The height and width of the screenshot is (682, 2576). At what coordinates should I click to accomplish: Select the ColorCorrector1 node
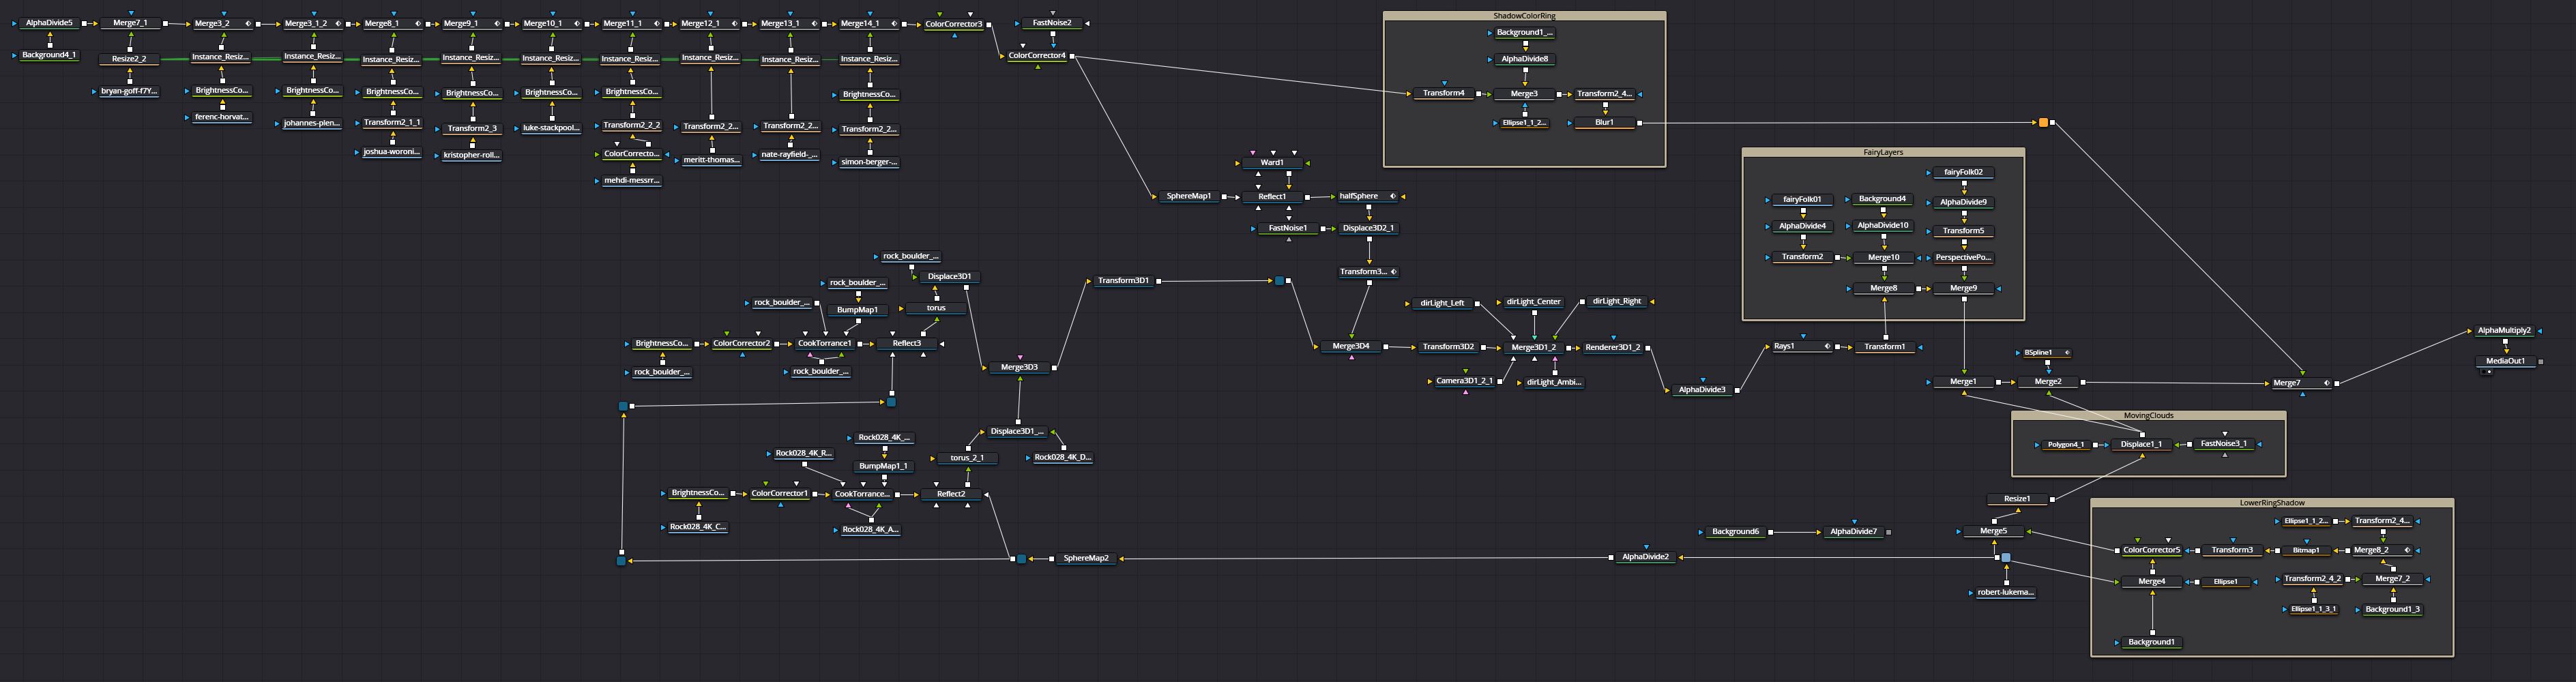pos(780,493)
